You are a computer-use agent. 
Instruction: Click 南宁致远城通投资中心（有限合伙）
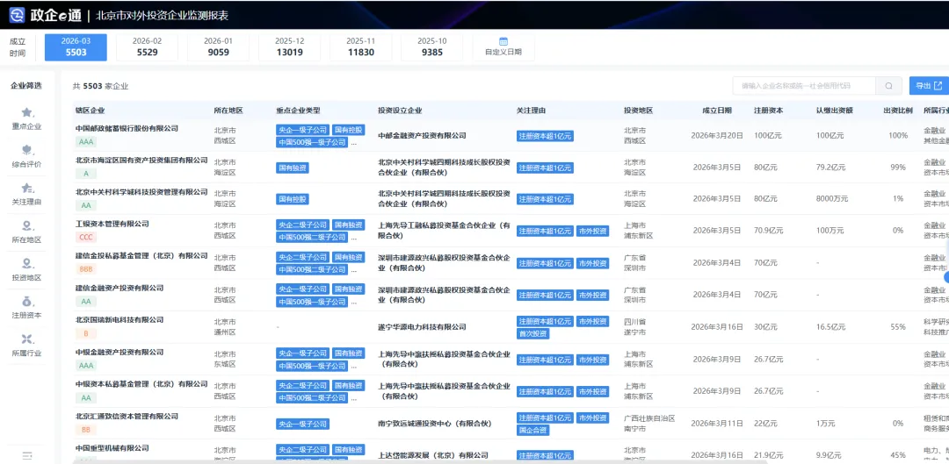(x=434, y=423)
